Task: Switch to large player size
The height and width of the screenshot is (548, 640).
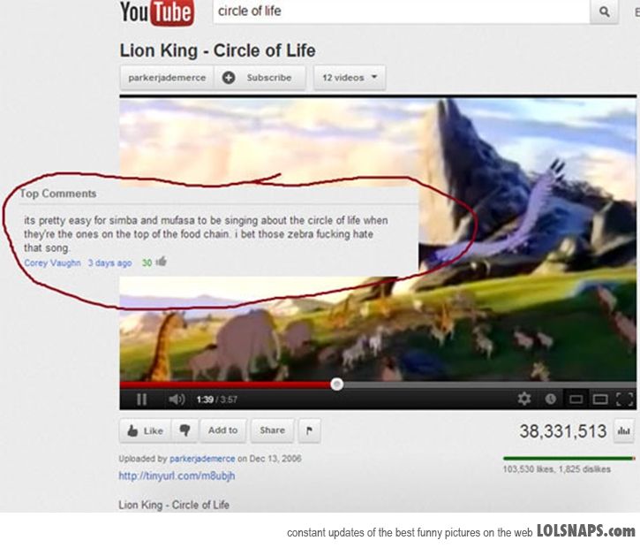Action: (x=600, y=399)
